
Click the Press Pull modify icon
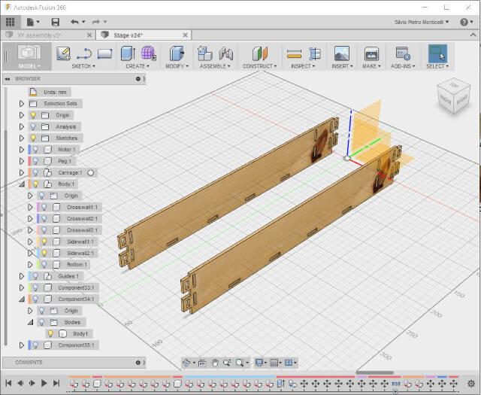[x=177, y=53]
